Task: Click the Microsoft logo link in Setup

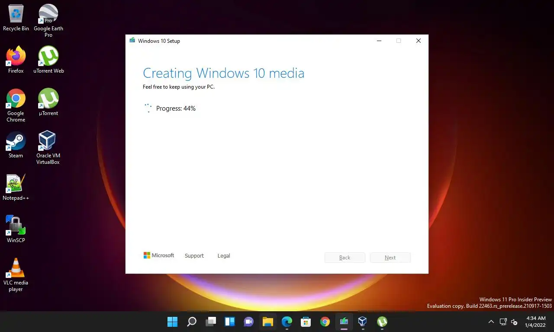Action: tap(159, 255)
